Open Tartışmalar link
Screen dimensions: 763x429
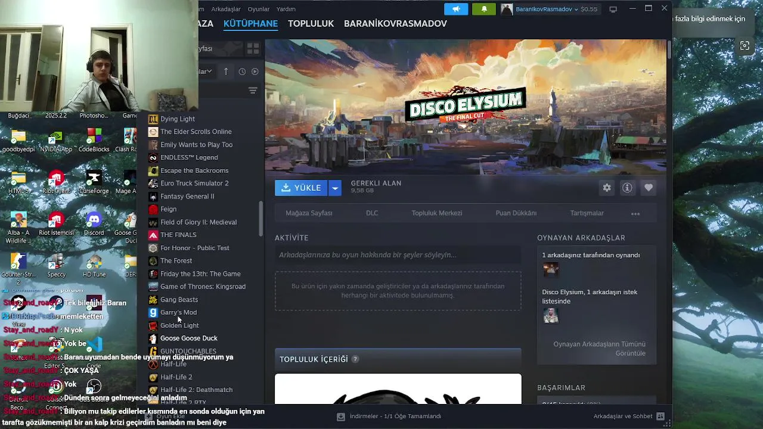[x=587, y=213]
